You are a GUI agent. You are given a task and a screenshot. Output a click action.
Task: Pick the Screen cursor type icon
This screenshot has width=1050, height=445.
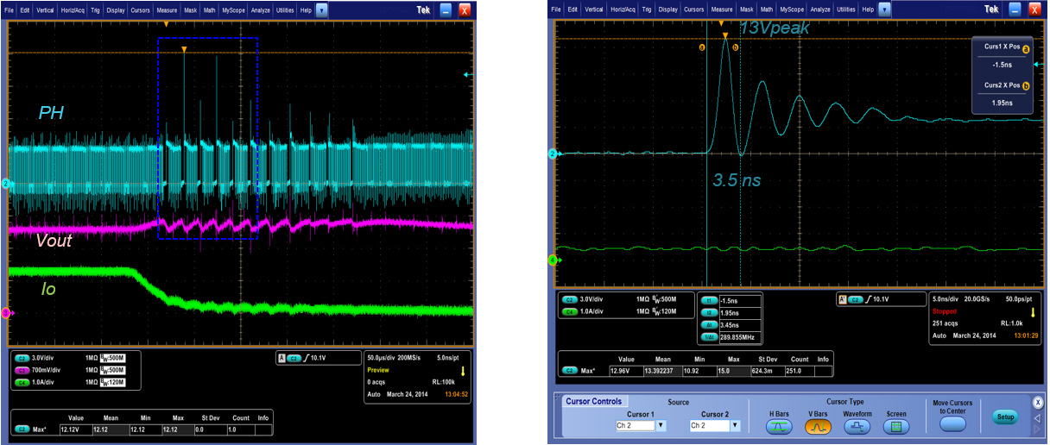pos(895,427)
